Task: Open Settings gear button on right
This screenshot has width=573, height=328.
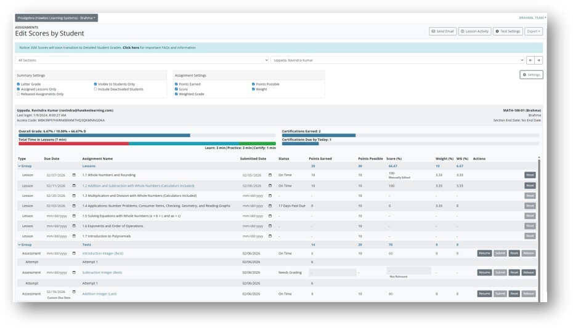Action: tap(531, 74)
